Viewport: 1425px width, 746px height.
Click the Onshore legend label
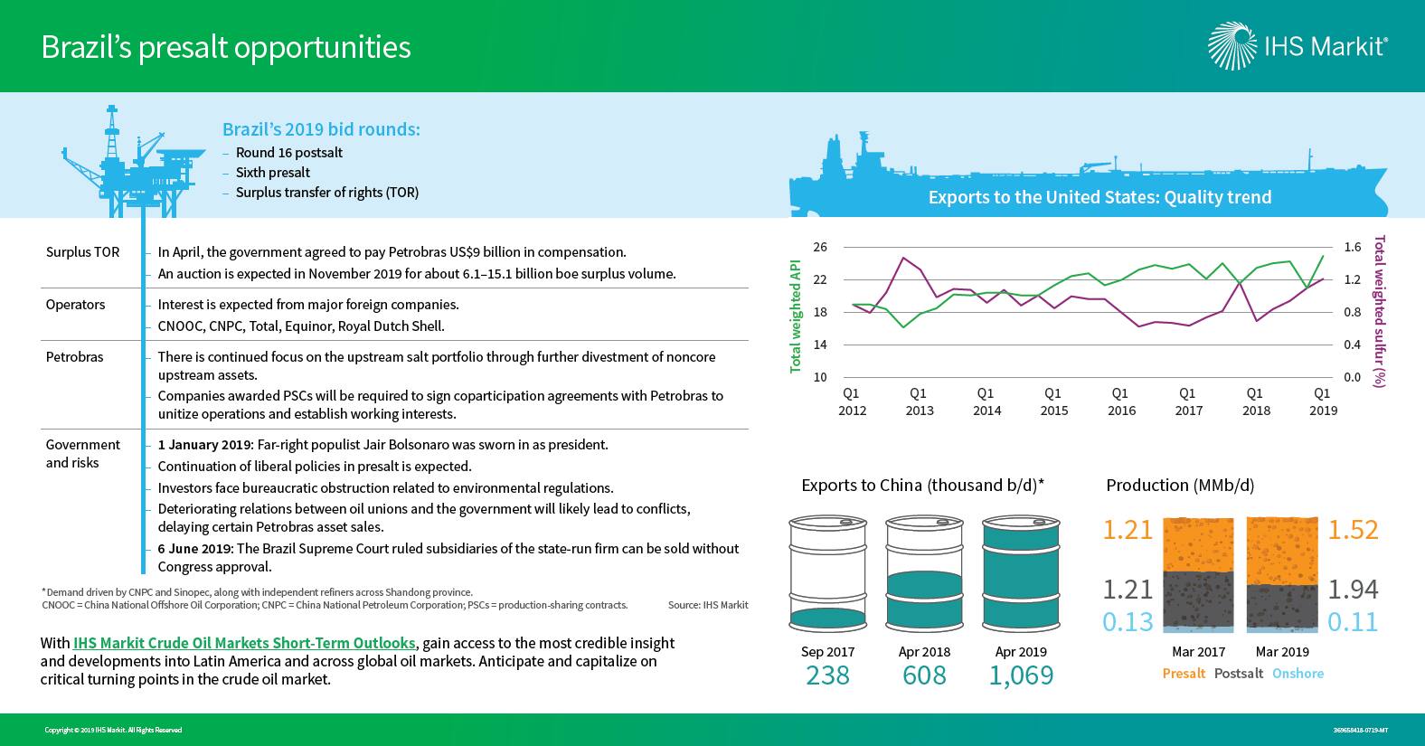click(1298, 674)
